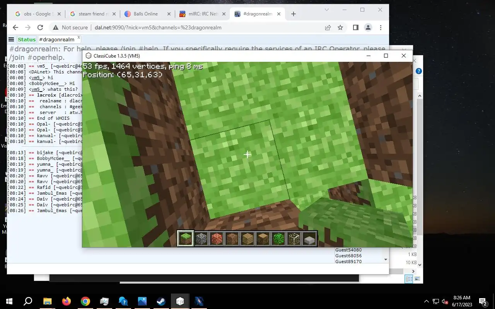Switch Explorer to large thumbnails view
The image size is (495, 309).
pyautogui.click(x=417, y=279)
